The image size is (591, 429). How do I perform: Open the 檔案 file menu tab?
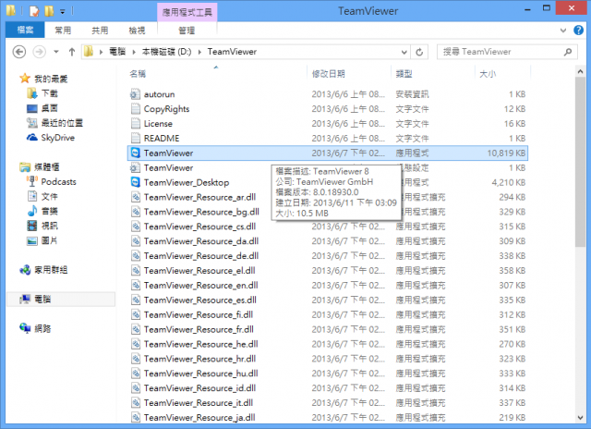tap(25, 31)
